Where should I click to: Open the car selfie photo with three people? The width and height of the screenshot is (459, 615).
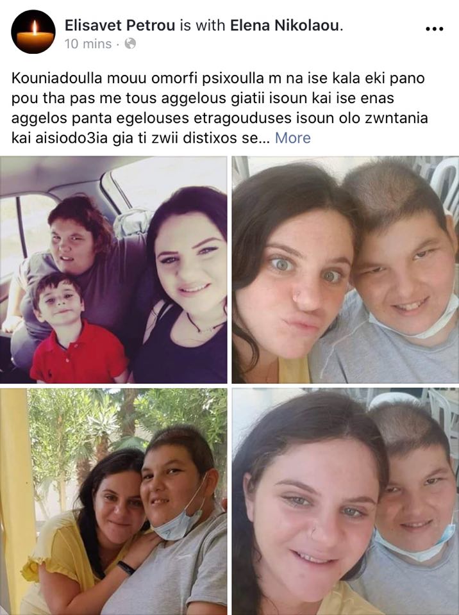tap(113, 270)
